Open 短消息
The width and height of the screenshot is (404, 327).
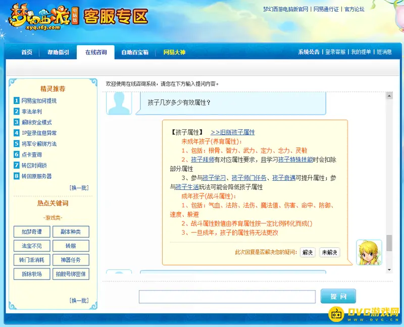click(384, 52)
